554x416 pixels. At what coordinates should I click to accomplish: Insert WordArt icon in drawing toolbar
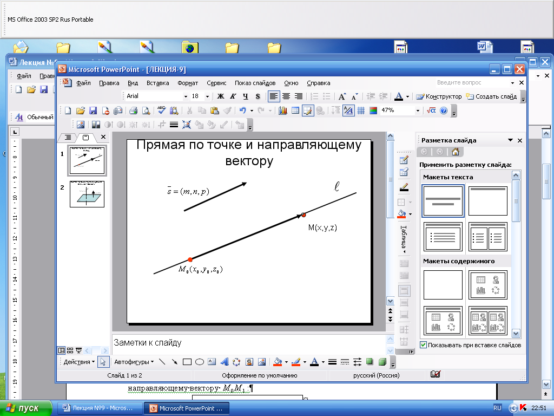pyautogui.click(x=224, y=362)
